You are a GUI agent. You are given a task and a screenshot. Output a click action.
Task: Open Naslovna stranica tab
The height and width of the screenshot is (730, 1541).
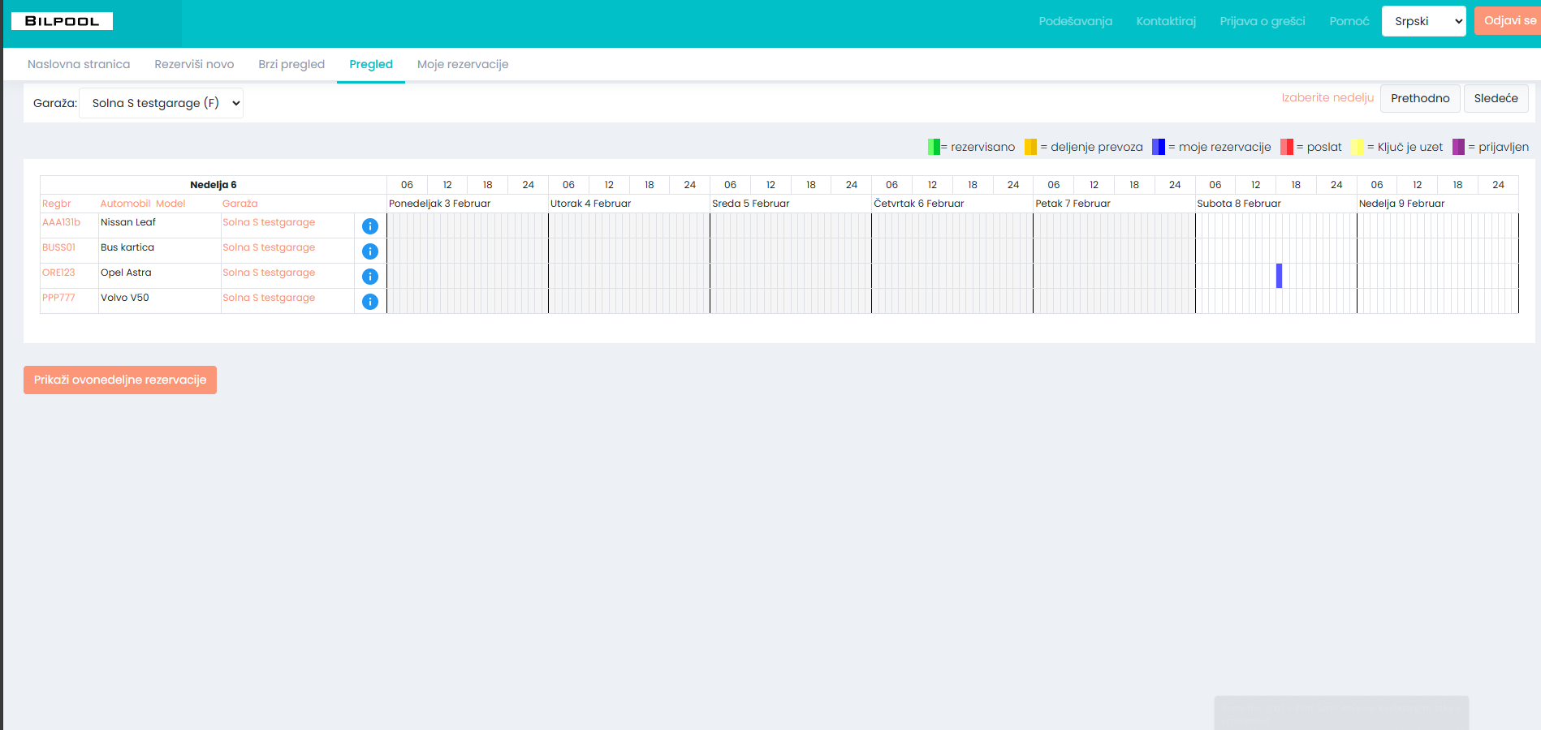pyautogui.click(x=79, y=64)
